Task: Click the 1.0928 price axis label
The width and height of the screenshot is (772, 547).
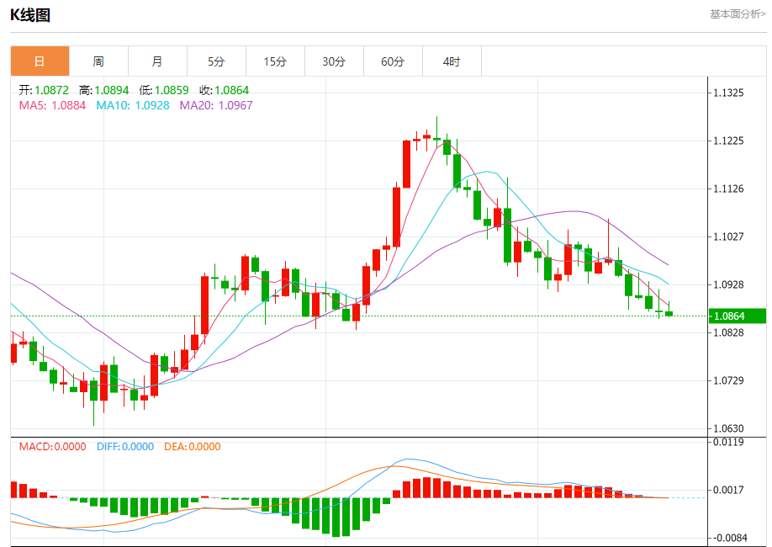Action: pos(728,284)
